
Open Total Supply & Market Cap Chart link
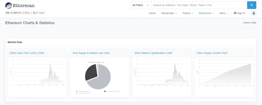[x=91, y=53]
